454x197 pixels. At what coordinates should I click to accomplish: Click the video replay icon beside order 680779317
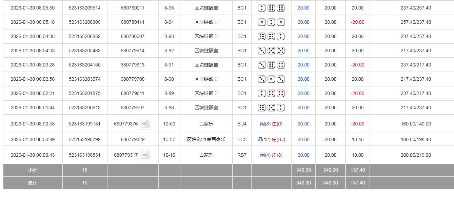(146, 155)
